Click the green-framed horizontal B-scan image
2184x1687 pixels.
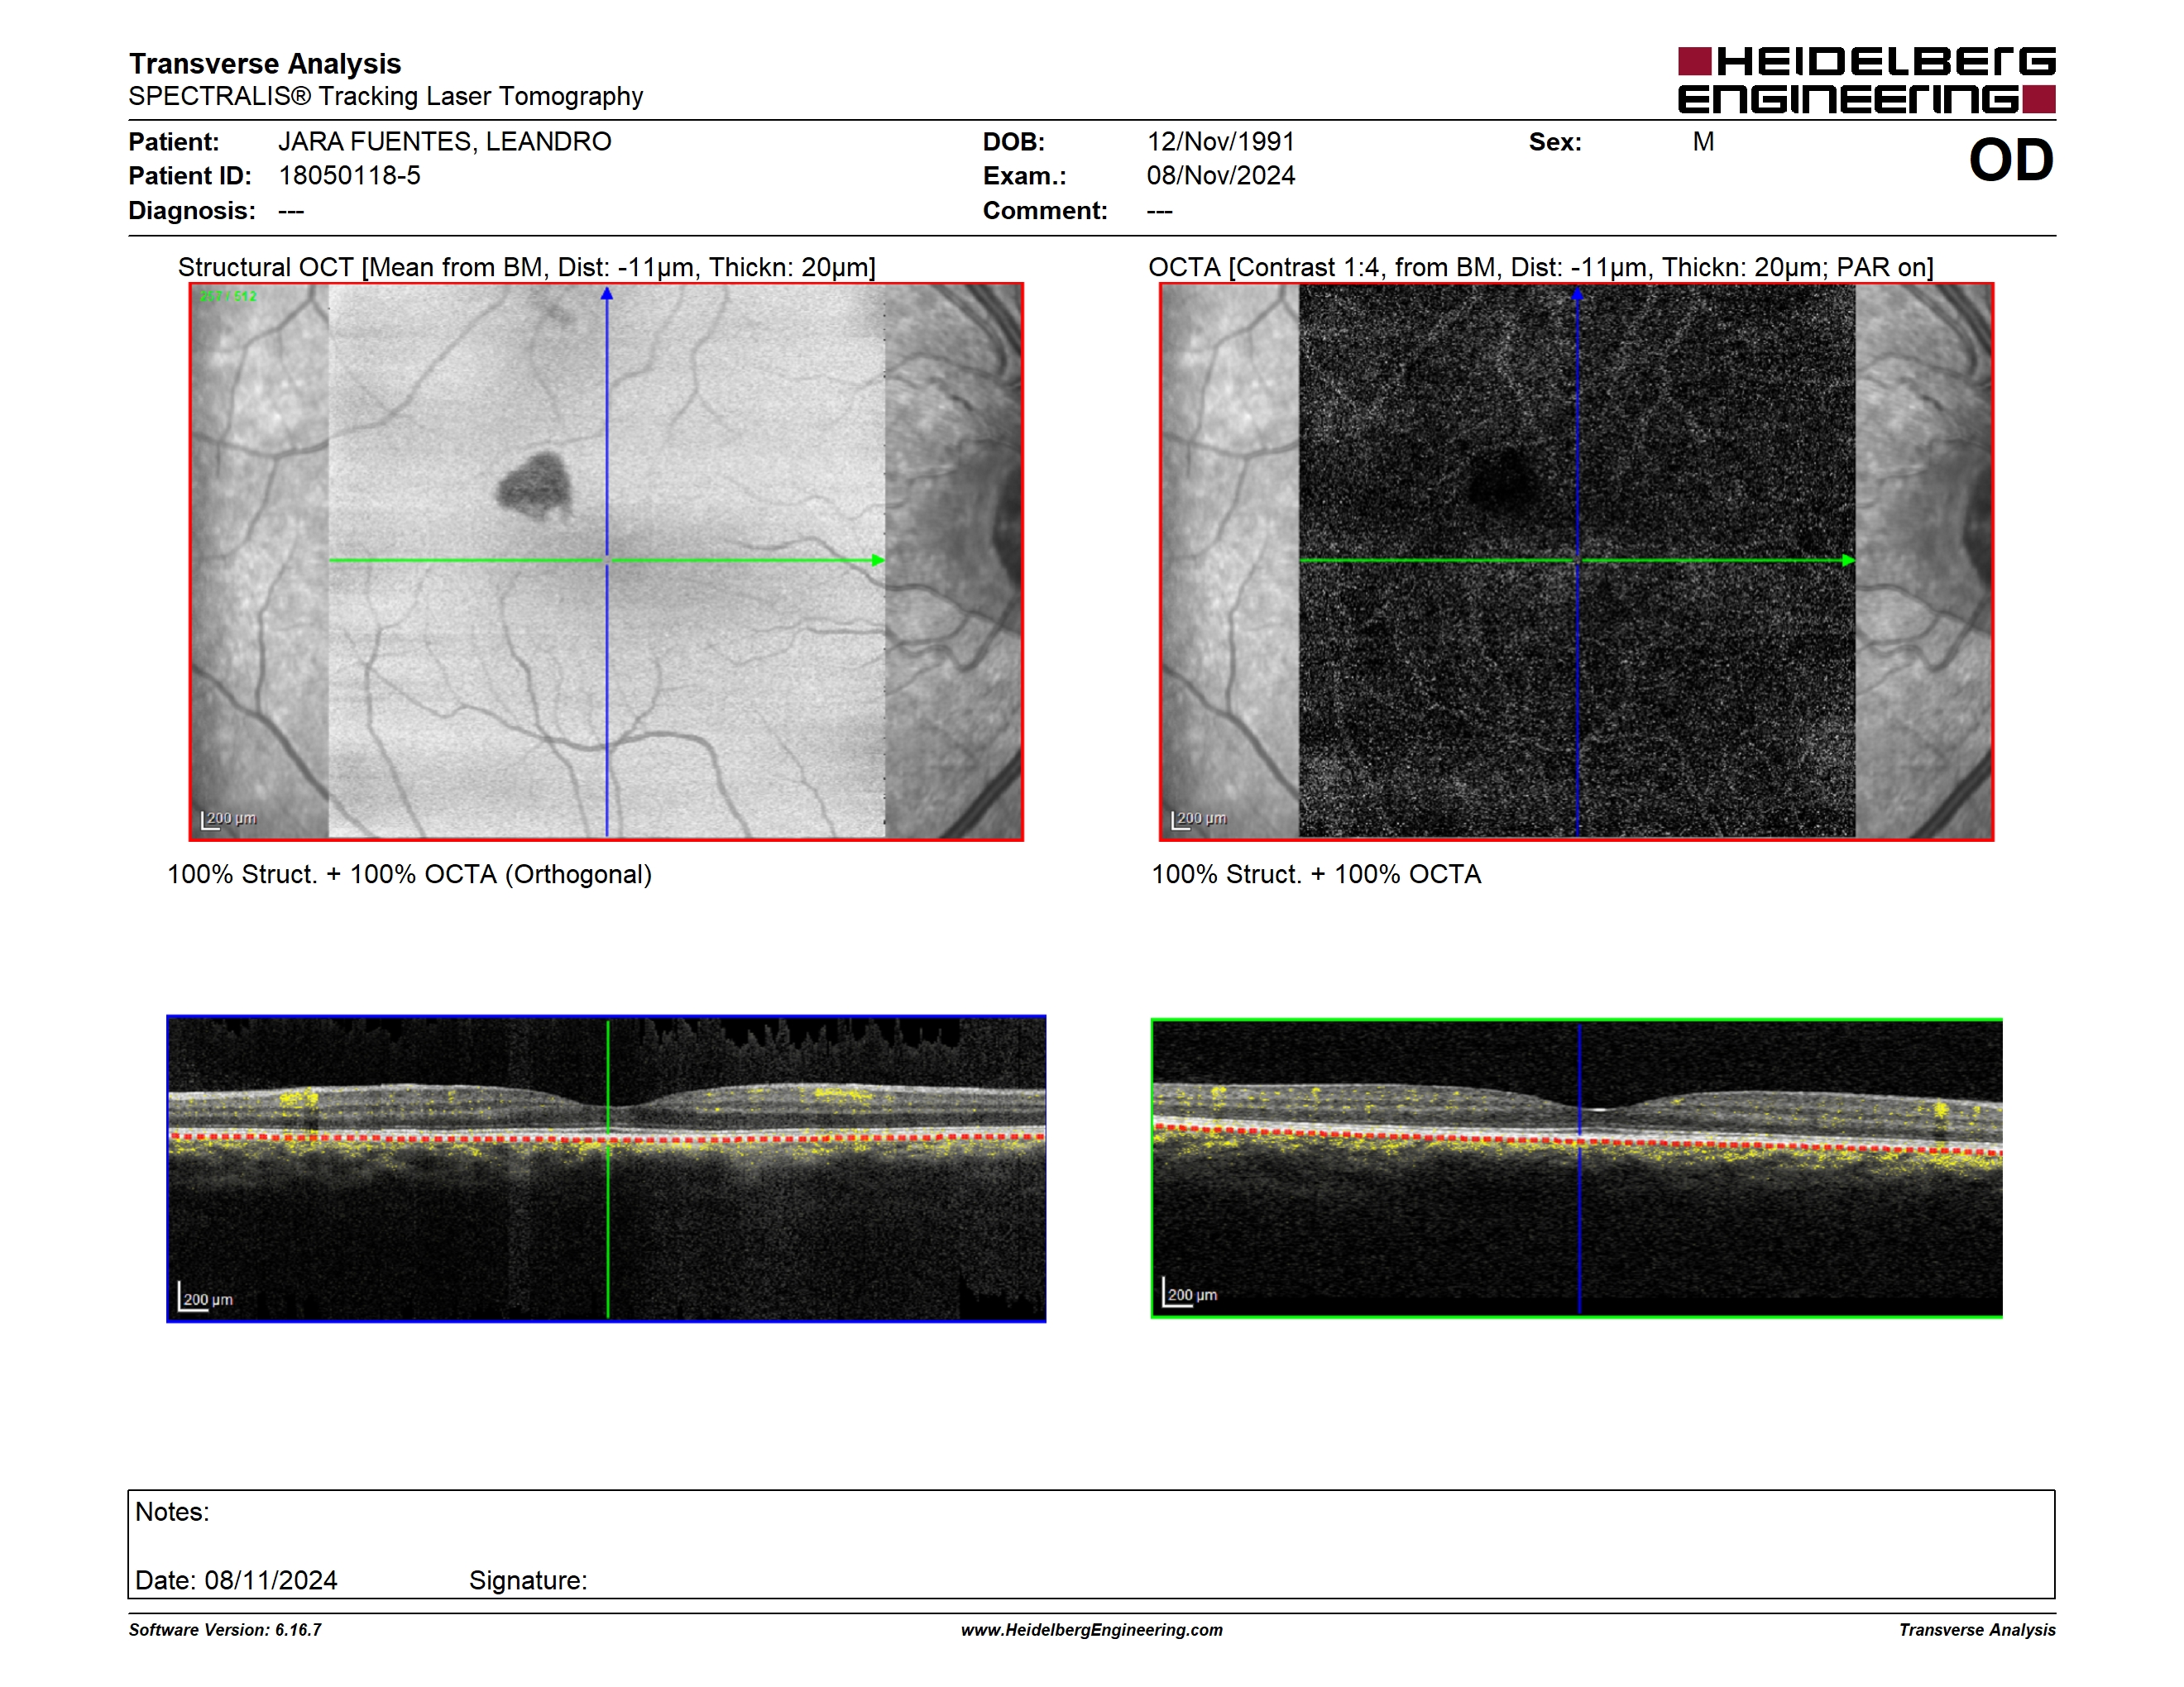[1576, 1168]
